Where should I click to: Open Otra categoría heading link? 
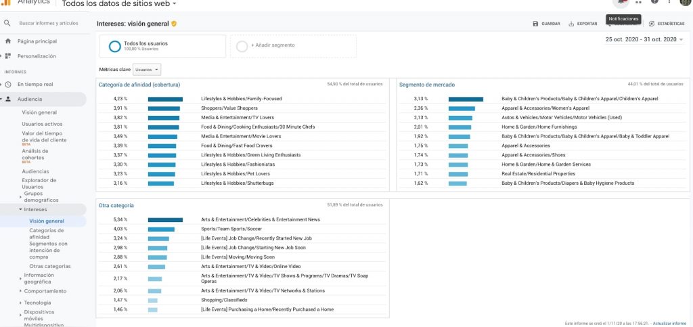click(116, 206)
